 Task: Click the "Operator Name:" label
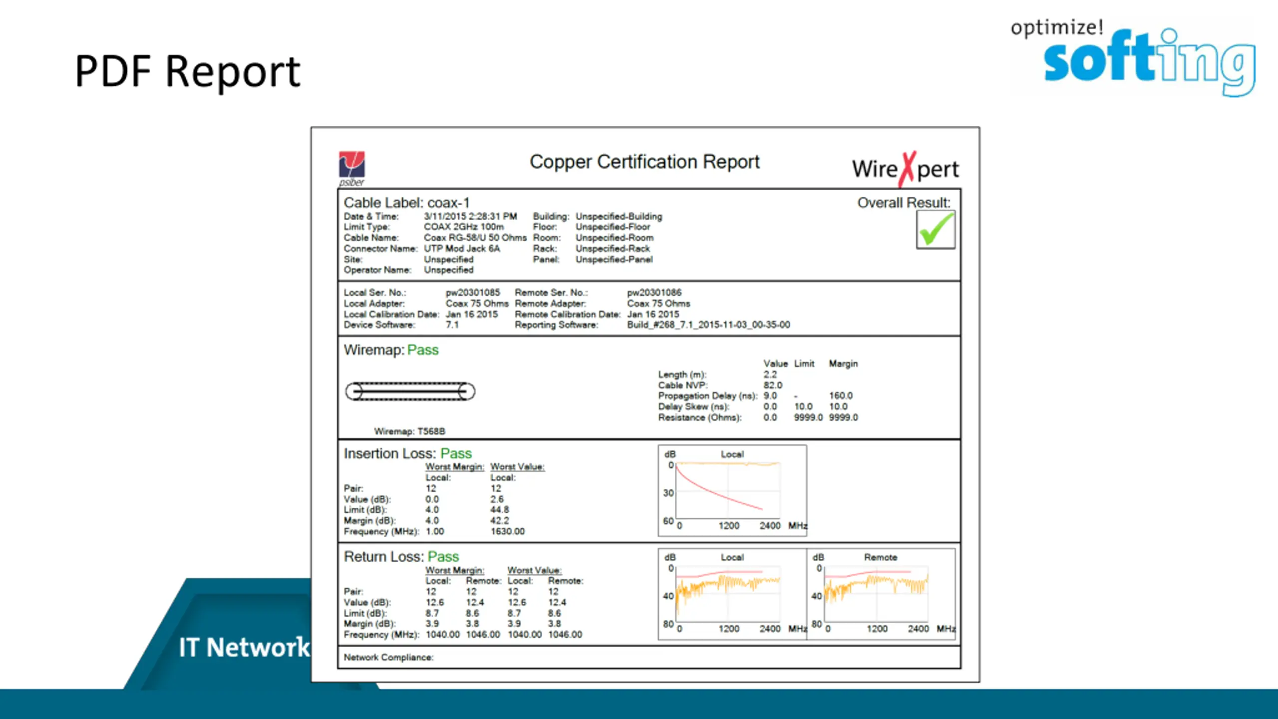377,270
